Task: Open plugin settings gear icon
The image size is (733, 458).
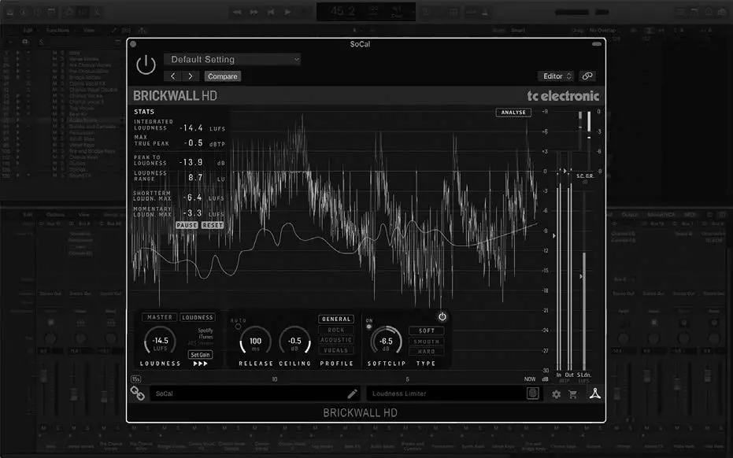Action: pos(557,393)
